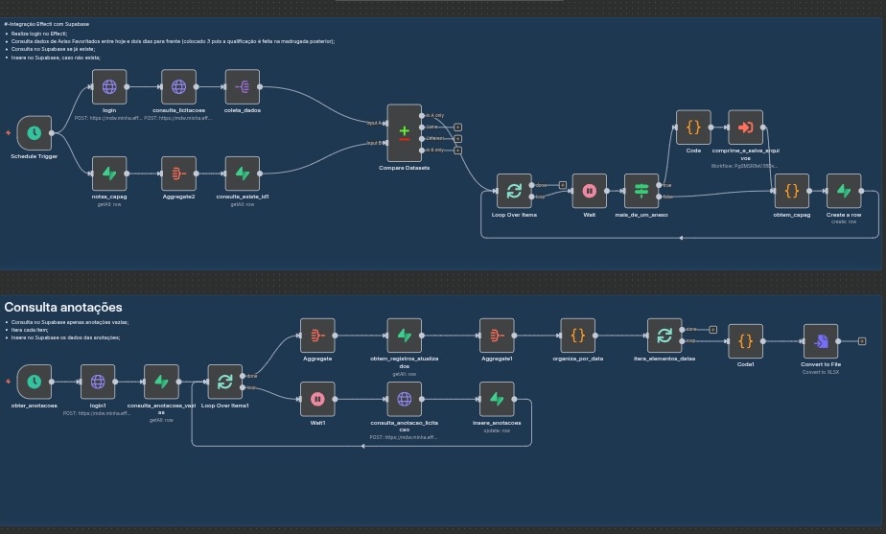
Task: Select the coleta_dados node
Action: coord(243,86)
